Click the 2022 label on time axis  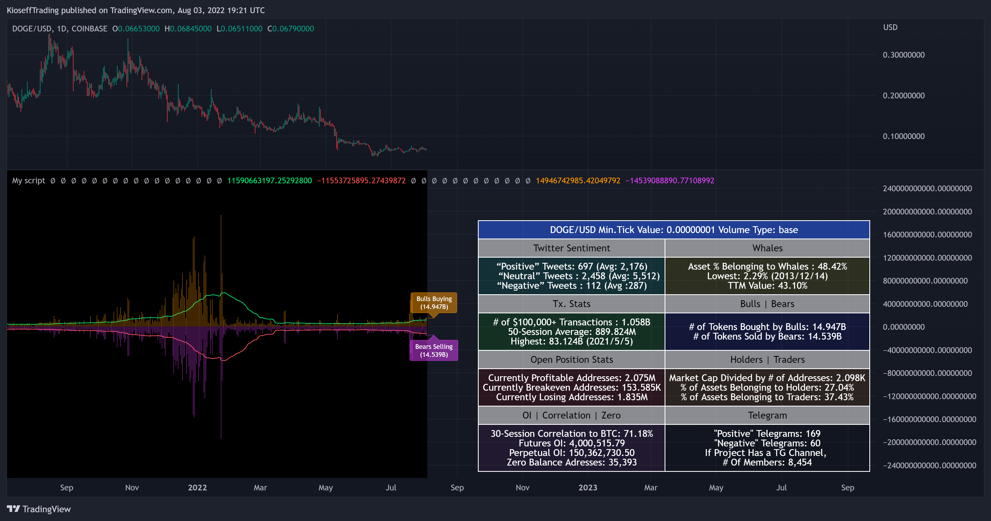(197, 488)
